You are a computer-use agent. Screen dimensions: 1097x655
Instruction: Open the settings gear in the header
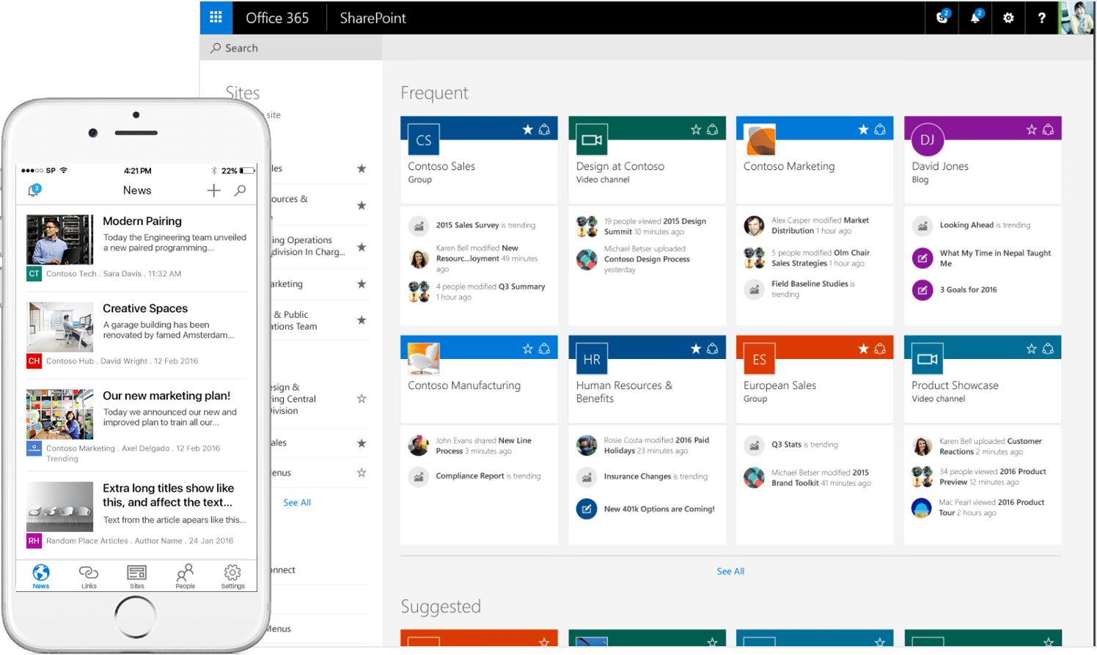1008,18
